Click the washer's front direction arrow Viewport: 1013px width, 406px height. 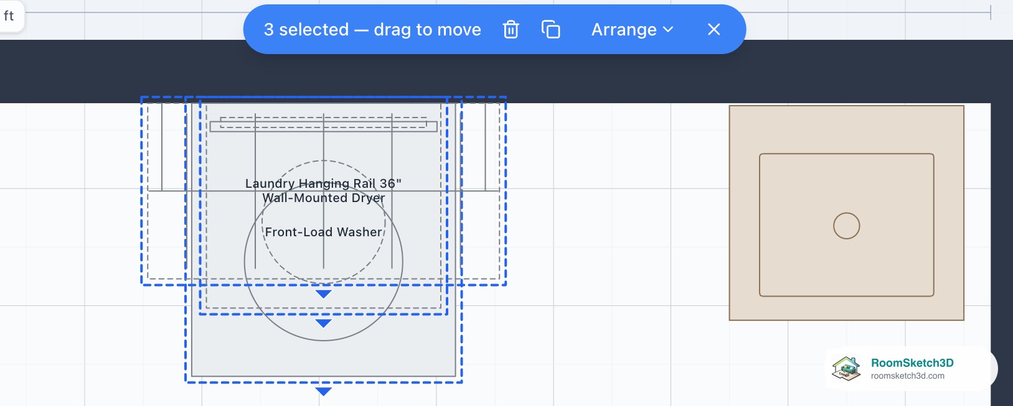coord(323,391)
